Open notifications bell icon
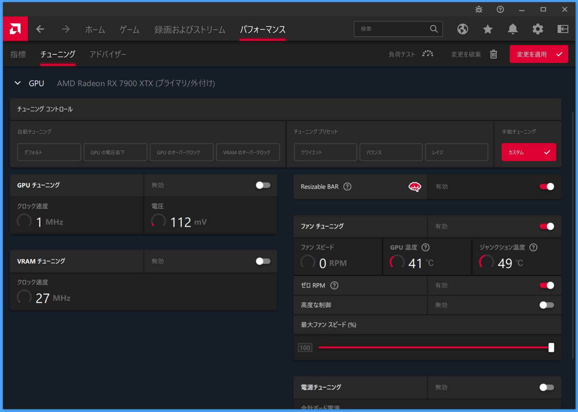The width and height of the screenshot is (578, 412). (513, 29)
